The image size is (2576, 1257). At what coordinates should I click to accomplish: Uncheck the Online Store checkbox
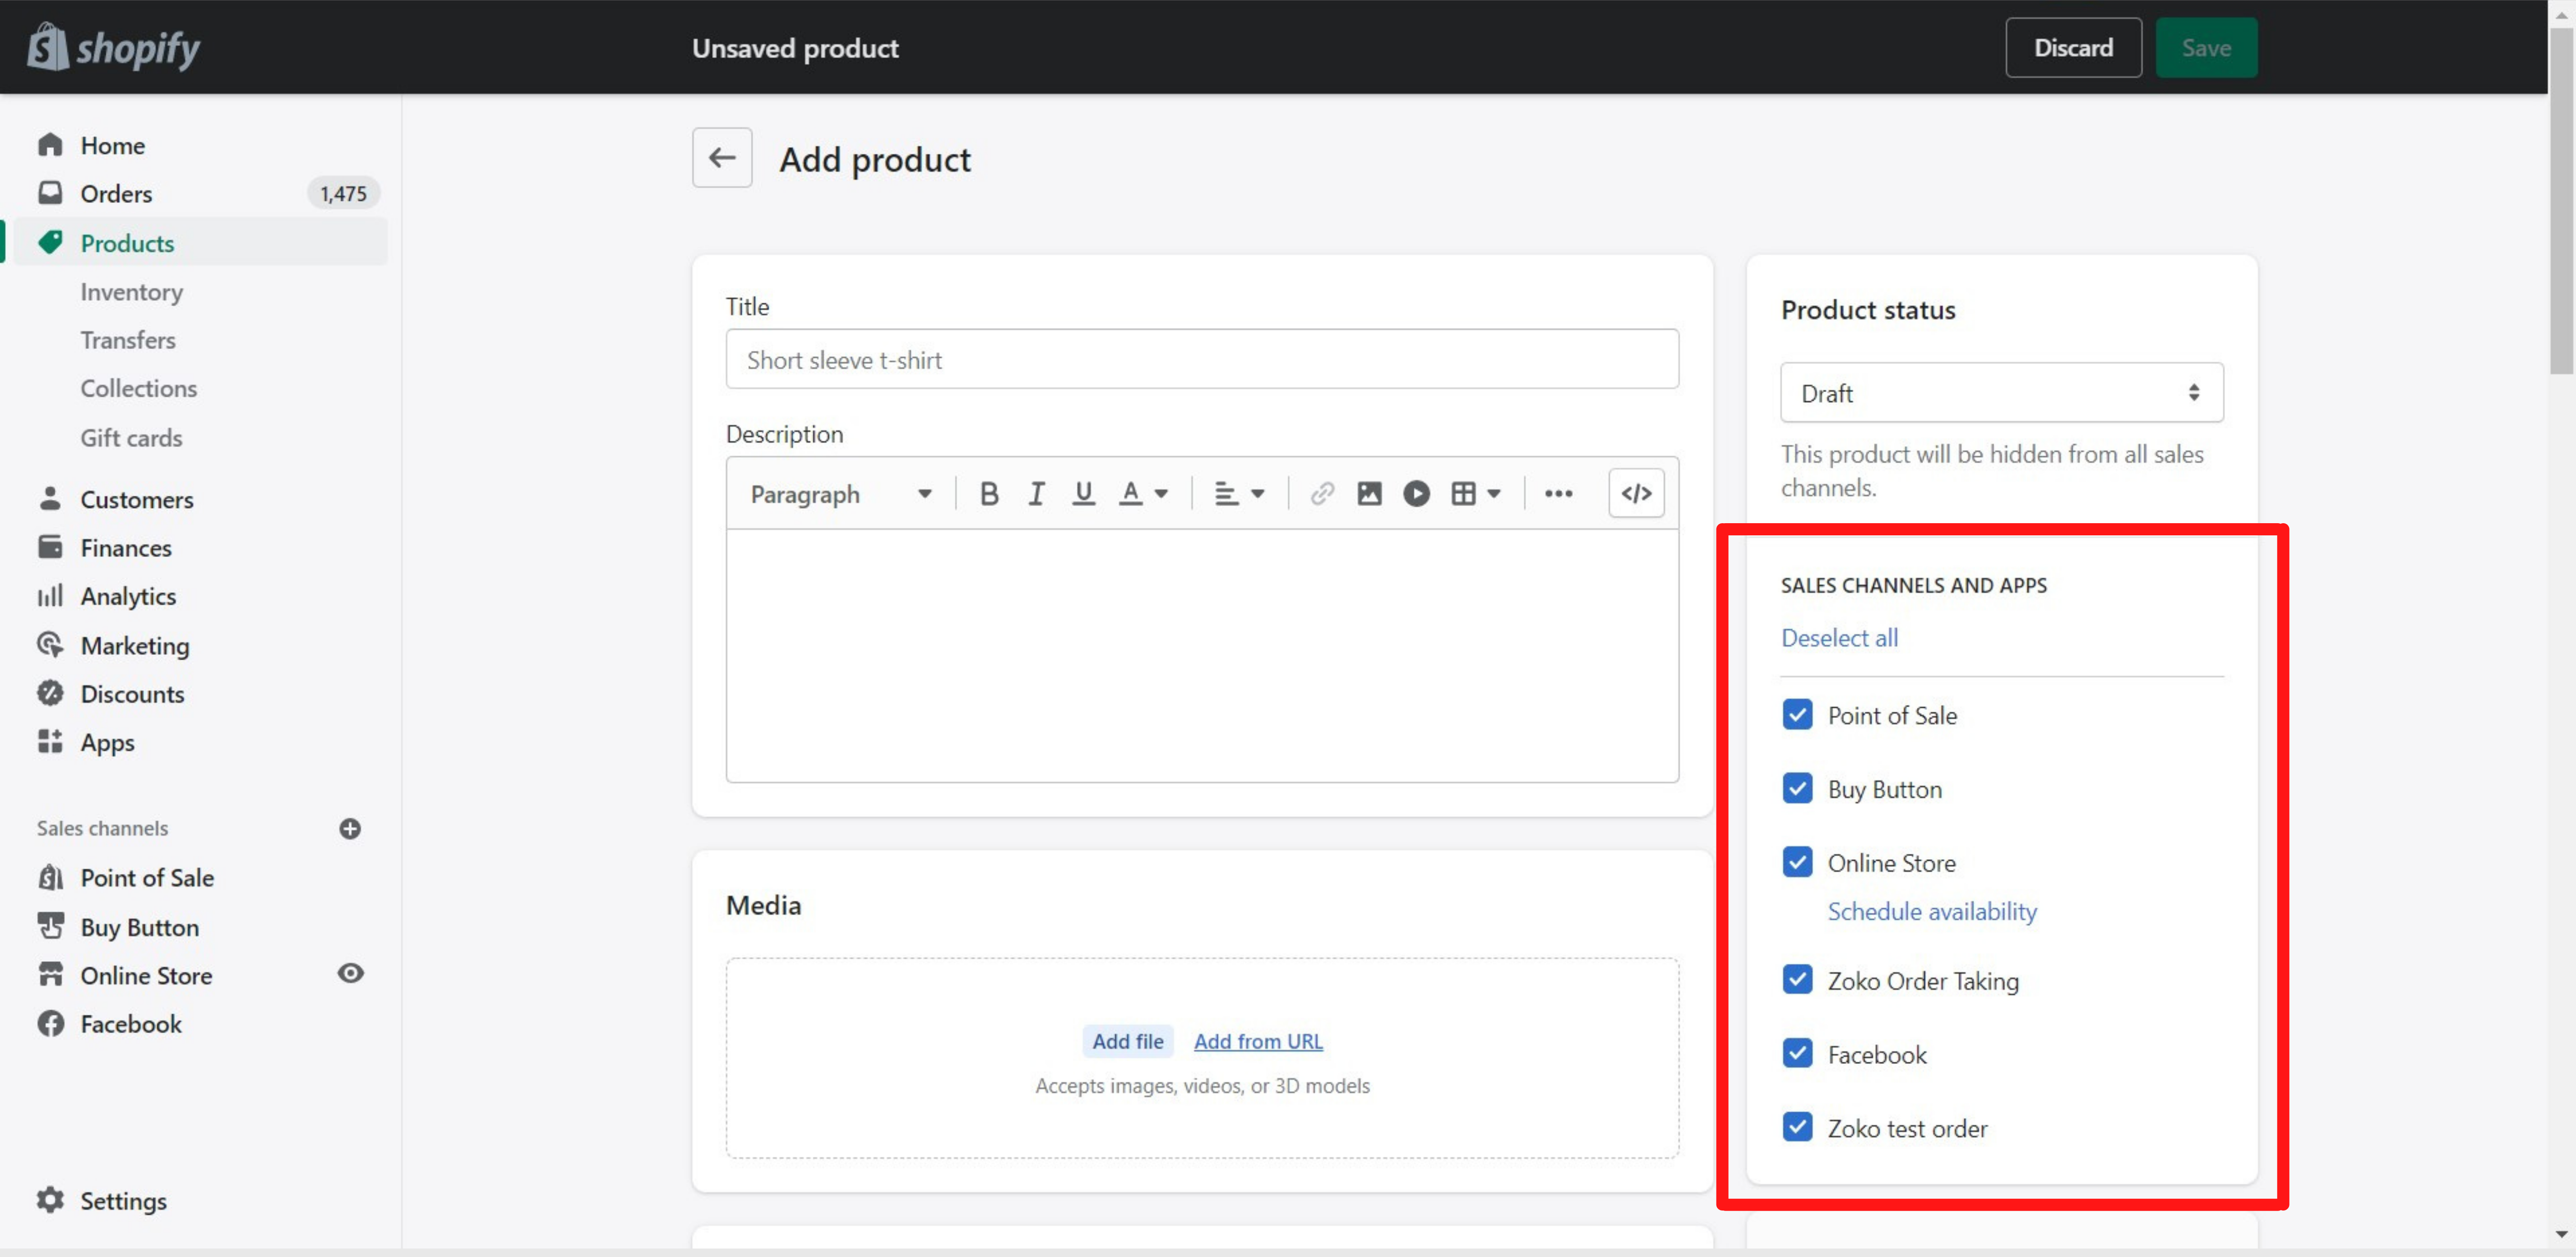coord(1797,861)
